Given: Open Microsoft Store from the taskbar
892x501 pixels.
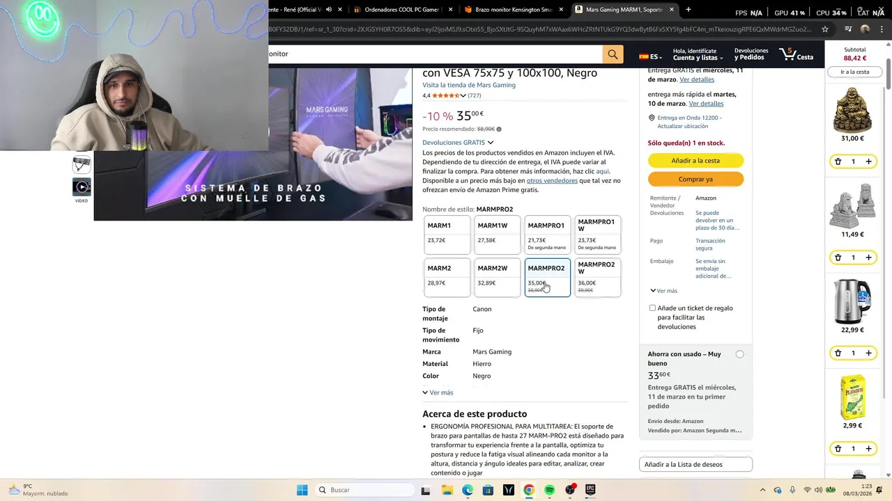Looking at the screenshot, I should (488, 490).
